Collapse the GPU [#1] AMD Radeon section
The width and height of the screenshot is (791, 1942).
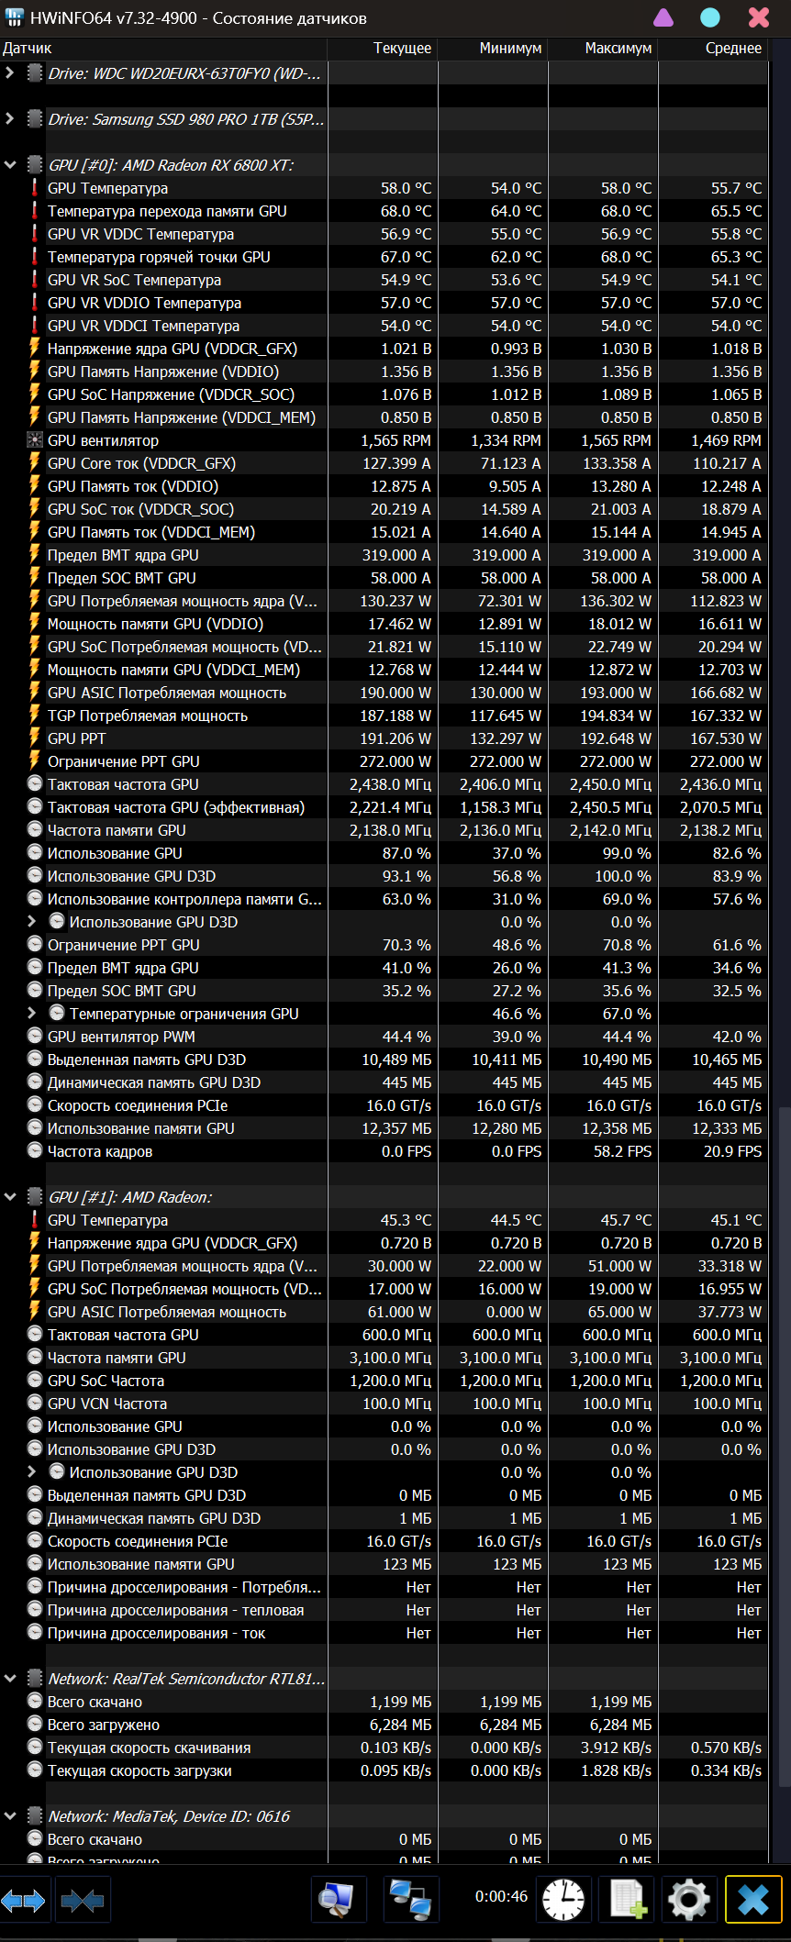pyautogui.click(x=10, y=1197)
